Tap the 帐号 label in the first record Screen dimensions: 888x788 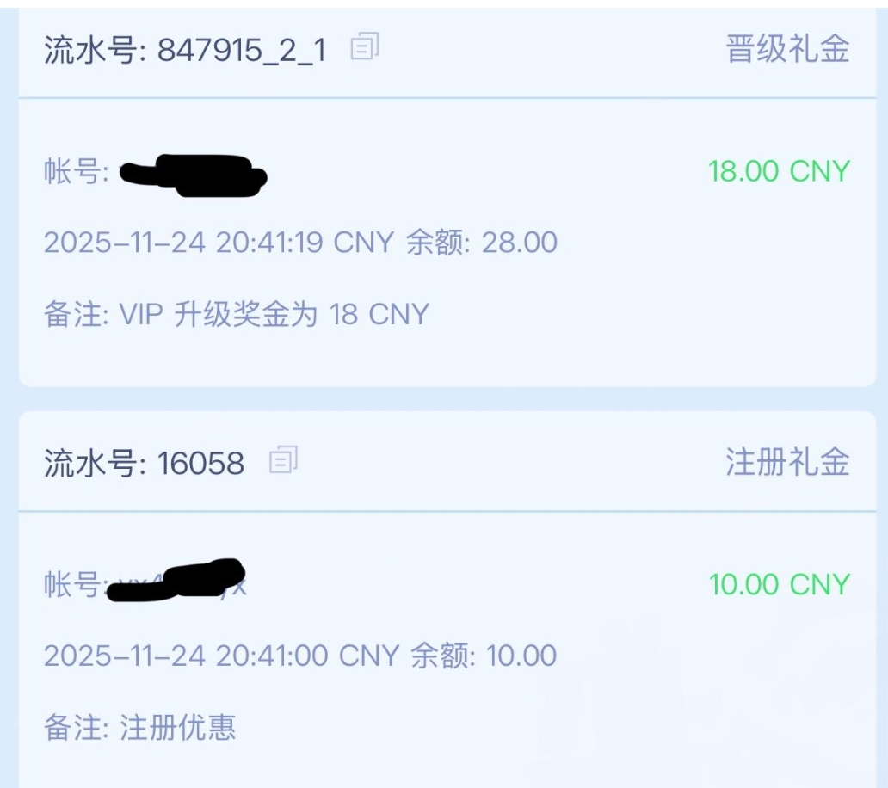pyautogui.click(x=74, y=172)
